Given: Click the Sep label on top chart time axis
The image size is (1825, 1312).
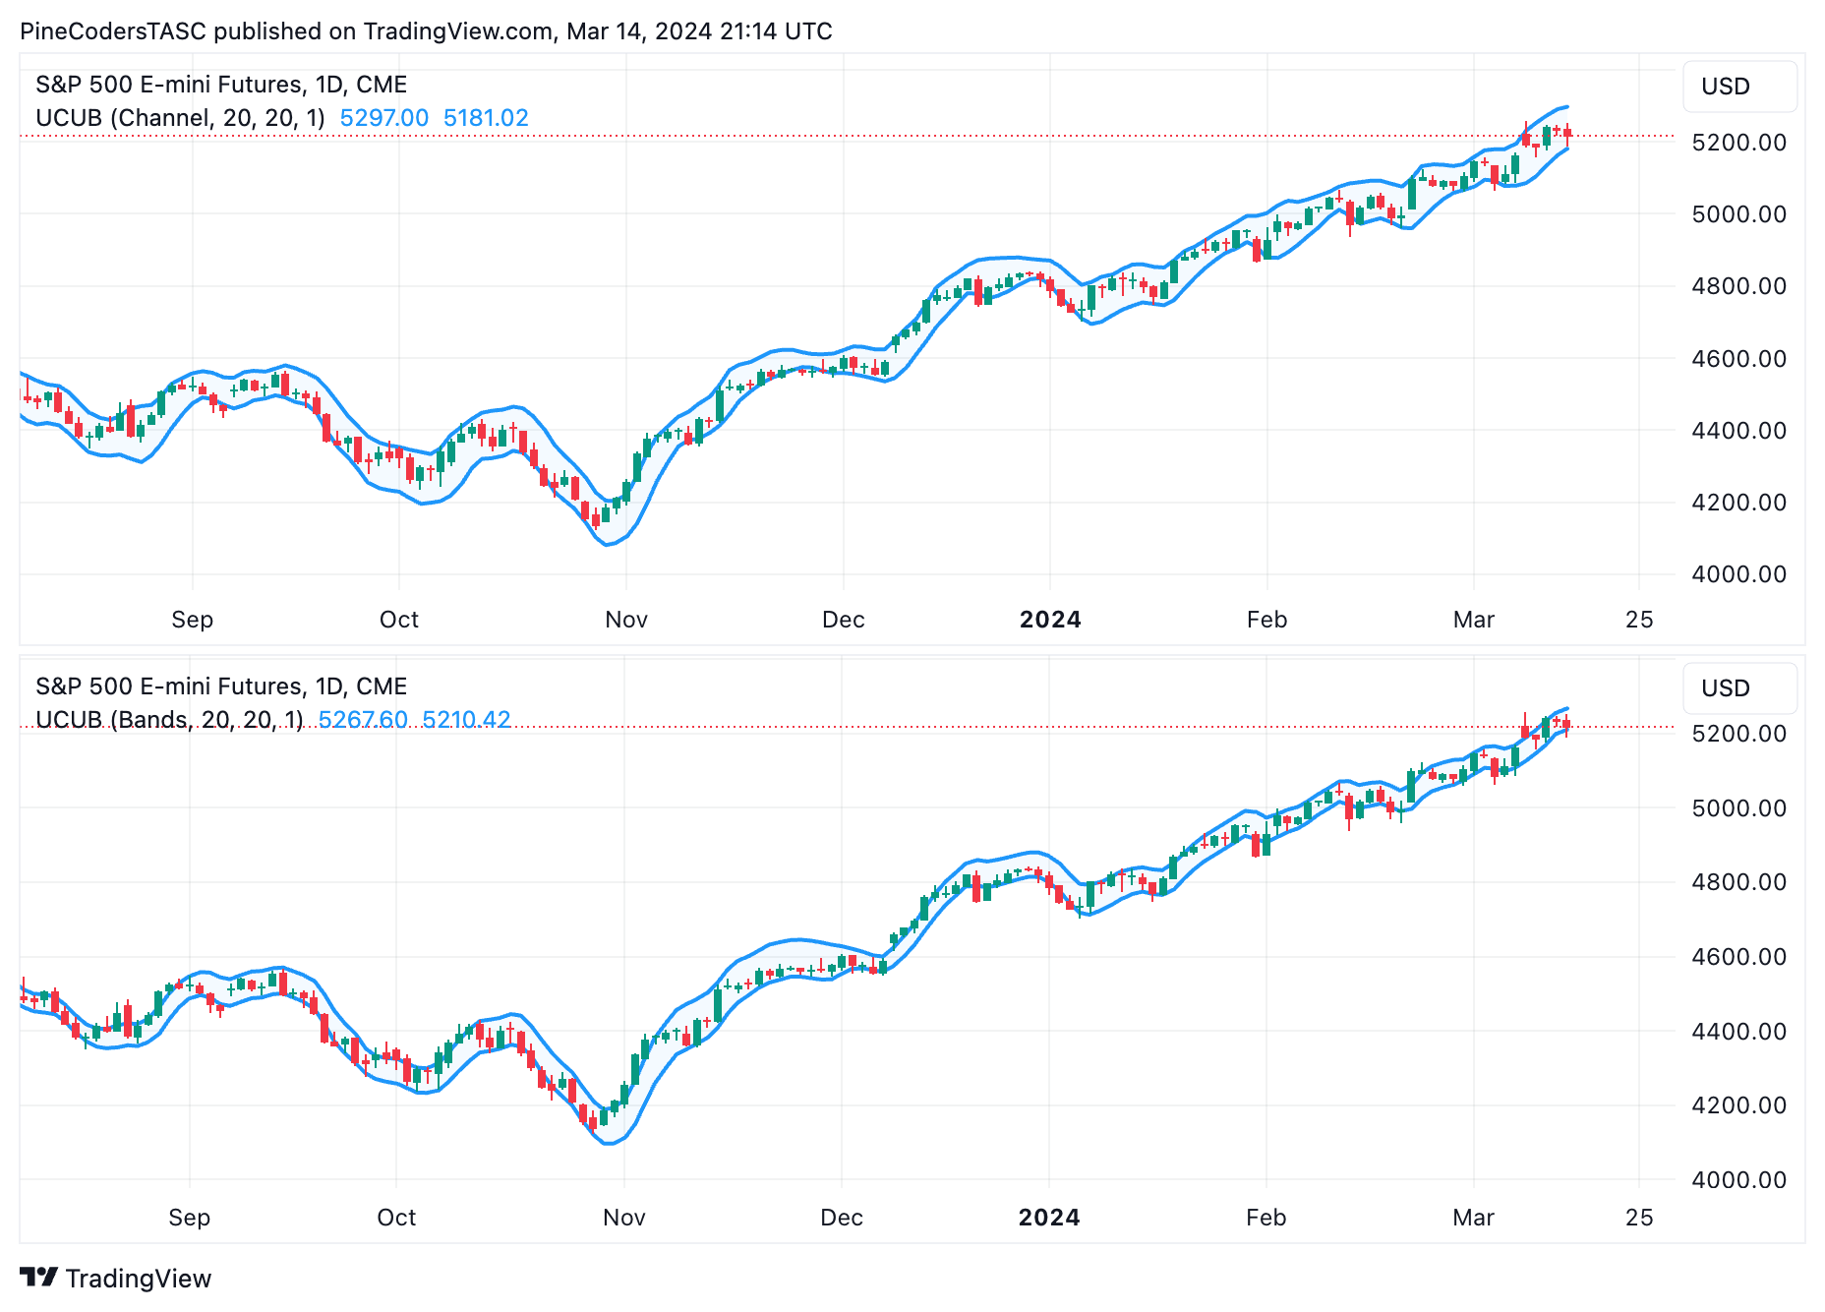Looking at the screenshot, I should click(192, 621).
